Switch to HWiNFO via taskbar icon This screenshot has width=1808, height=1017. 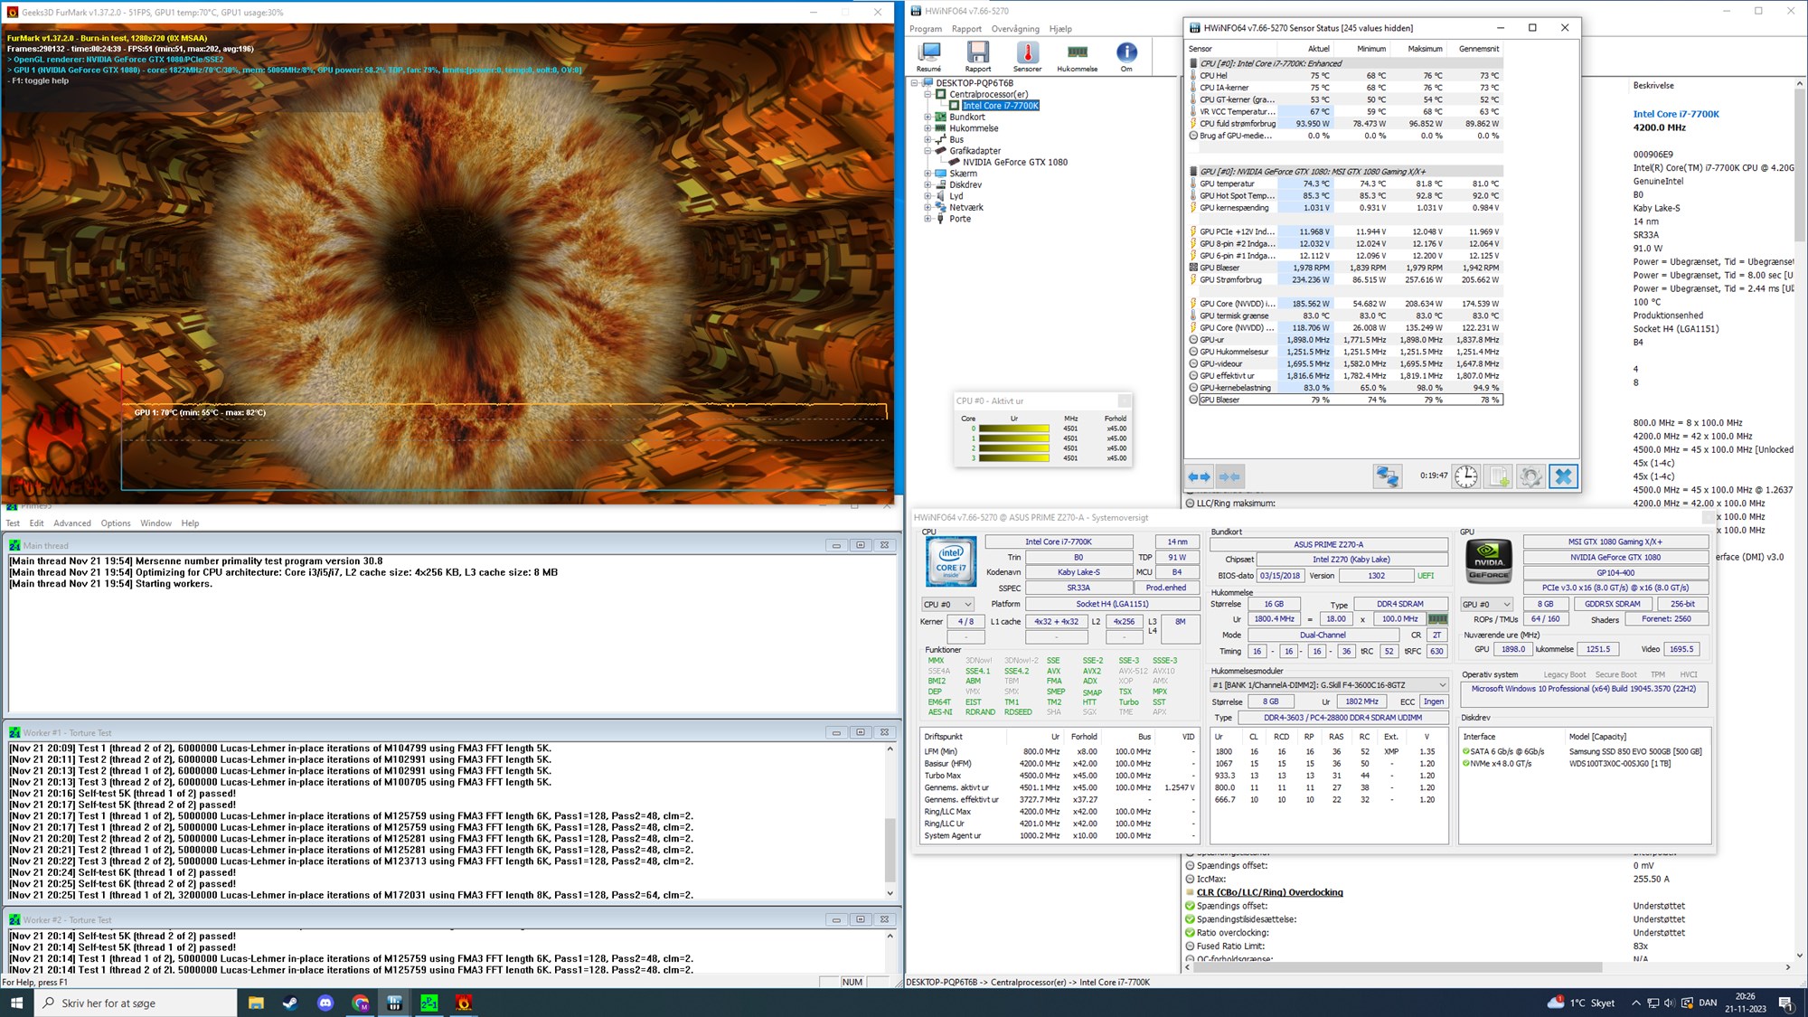click(394, 1003)
